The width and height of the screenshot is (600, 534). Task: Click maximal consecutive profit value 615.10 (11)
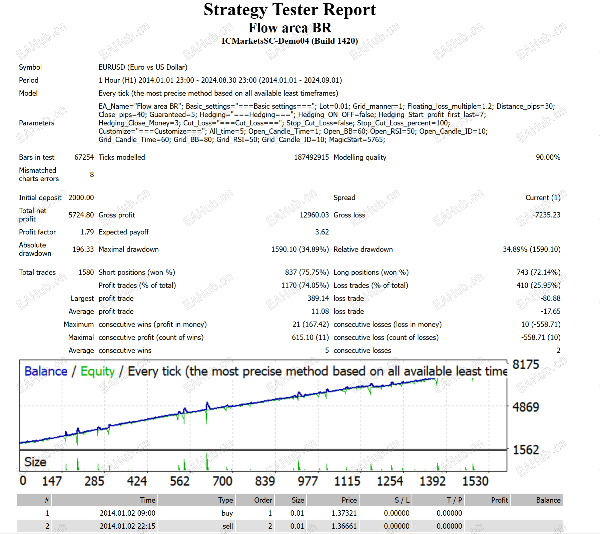point(310,338)
